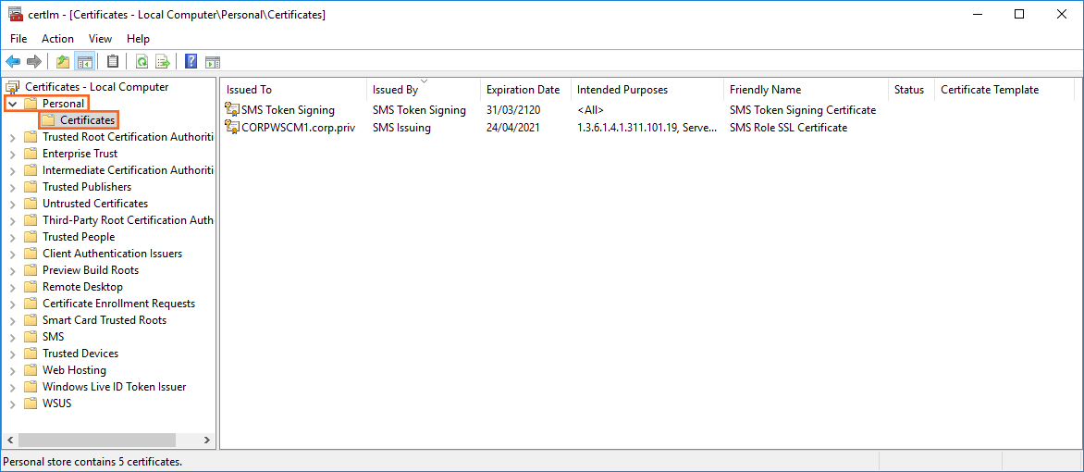The height and width of the screenshot is (472, 1084).
Task: Click the Refresh toolbar icon
Action: coord(142,62)
